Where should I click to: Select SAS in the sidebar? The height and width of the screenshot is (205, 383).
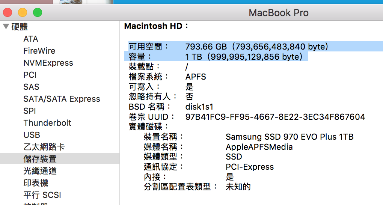point(31,87)
